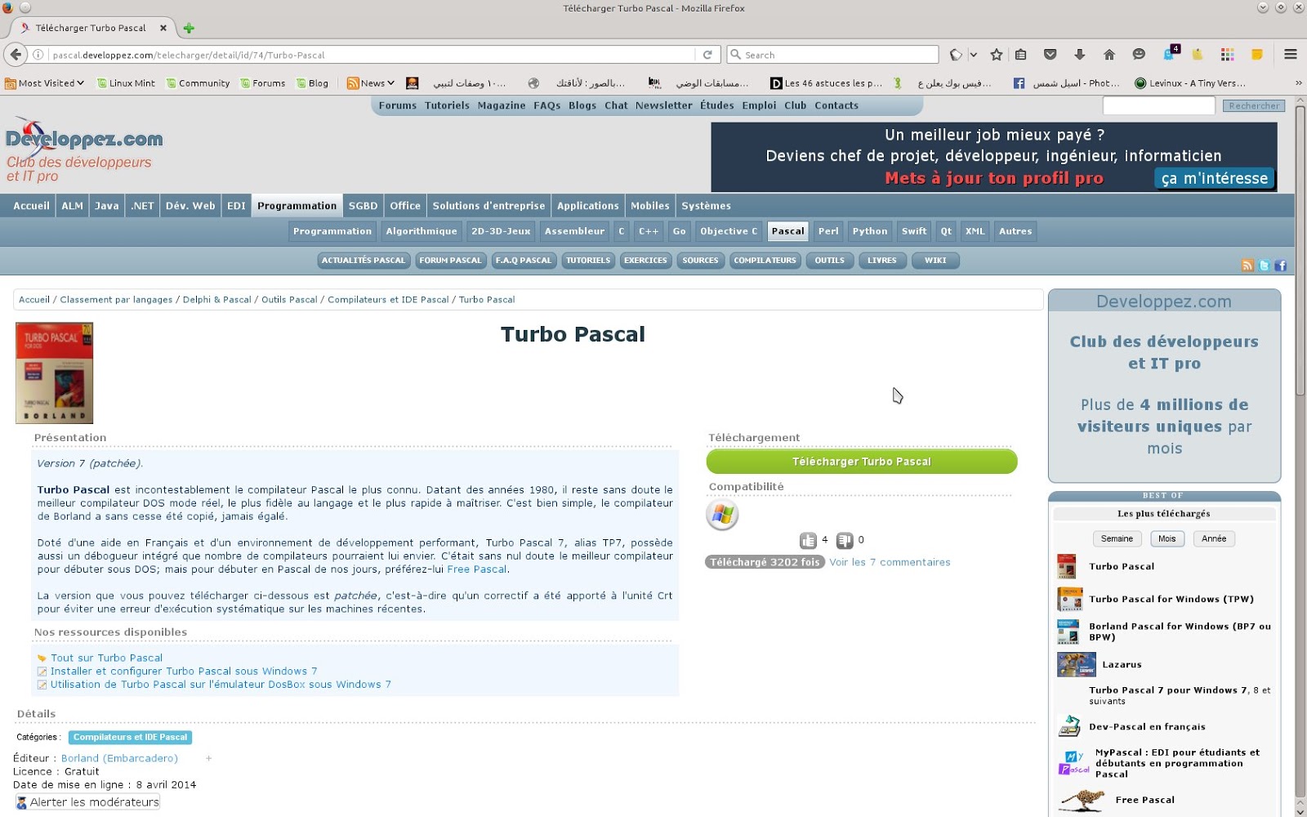Select Mois in most-downloaded filter
The image size is (1307, 817).
click(1166, 538)
